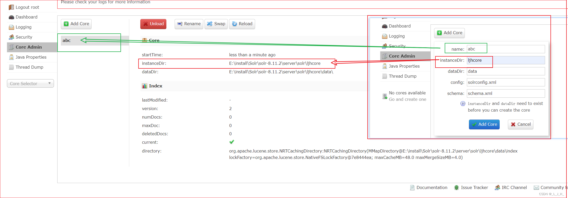
Task: Click the Security users icon in main sidebar
Action: (x=11, y=37)
